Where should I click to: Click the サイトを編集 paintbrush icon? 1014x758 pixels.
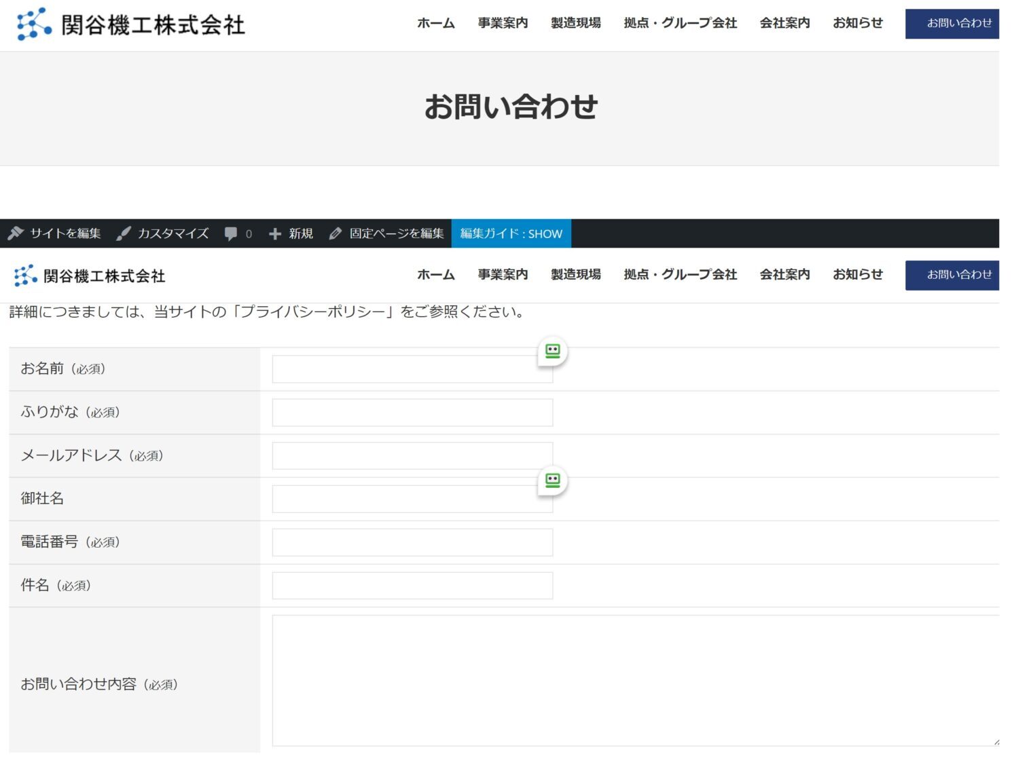(x=16, y=233)
